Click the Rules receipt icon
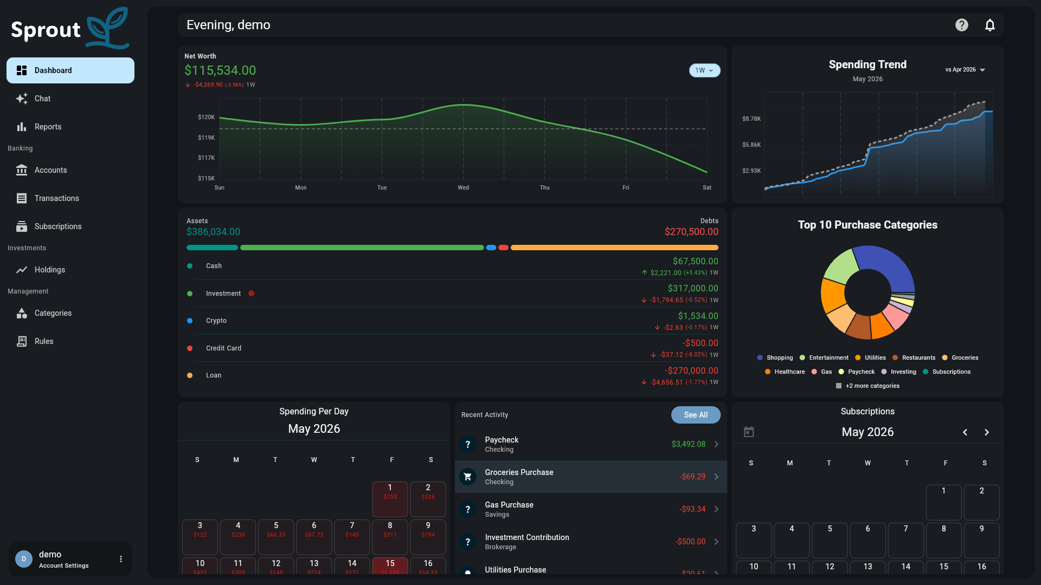Image resolution: width=1041 pixels, height=585 pixels. [22, 341]
